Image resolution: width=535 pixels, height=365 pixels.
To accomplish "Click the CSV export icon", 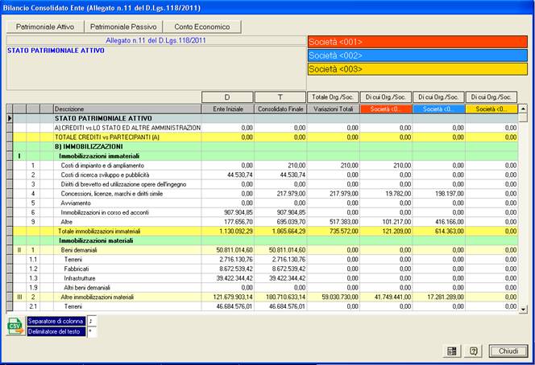I will click(x=15, y=326).
